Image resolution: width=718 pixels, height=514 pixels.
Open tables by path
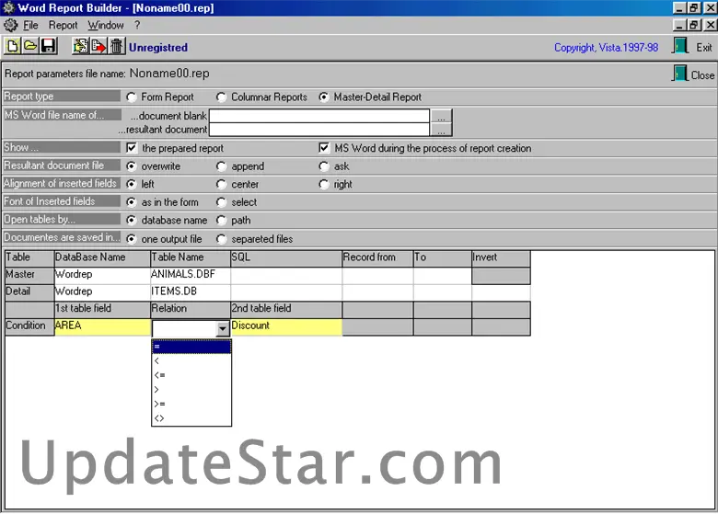(222, 220)
